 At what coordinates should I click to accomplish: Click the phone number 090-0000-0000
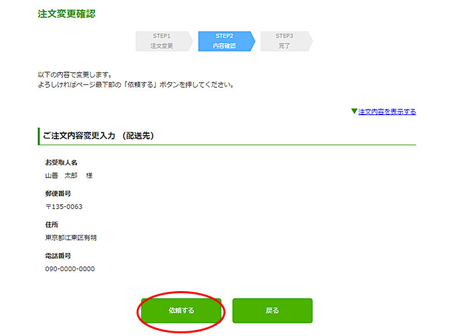(x=70, y=268)
